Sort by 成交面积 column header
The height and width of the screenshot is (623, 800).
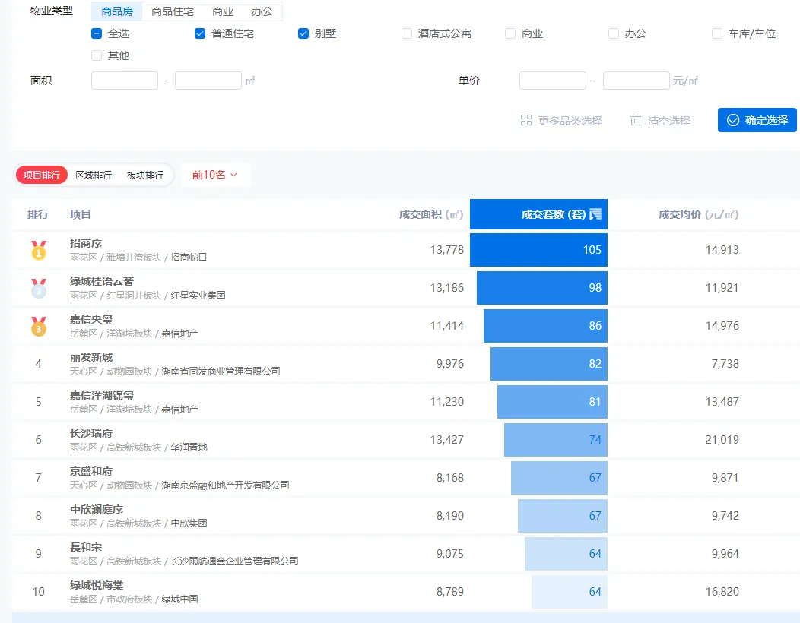[x=430, y=214]
